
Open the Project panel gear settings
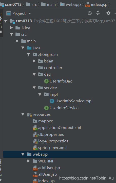[108, 13]
